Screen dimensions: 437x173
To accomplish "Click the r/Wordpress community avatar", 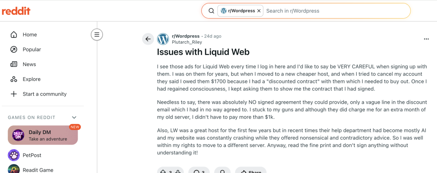I will 163,39.
